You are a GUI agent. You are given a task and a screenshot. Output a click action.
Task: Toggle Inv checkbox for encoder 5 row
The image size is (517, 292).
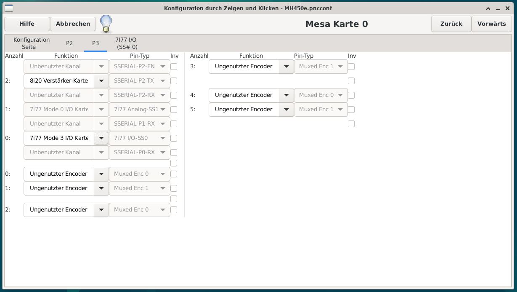tap(351, 110)
